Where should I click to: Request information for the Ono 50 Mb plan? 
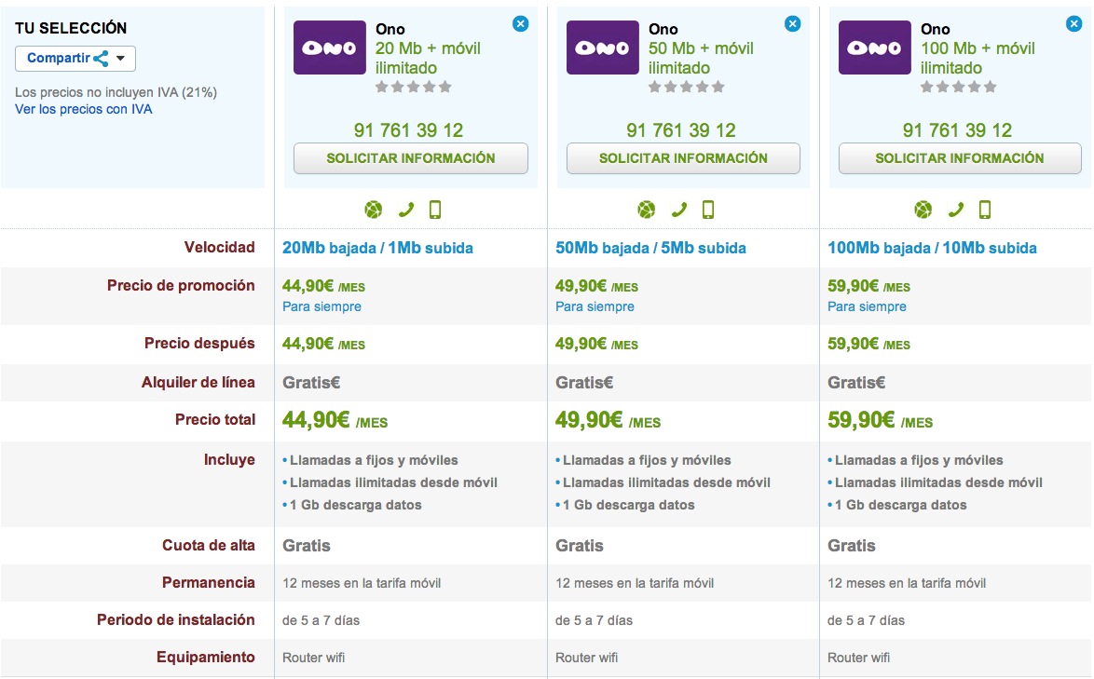coord(683,158)
